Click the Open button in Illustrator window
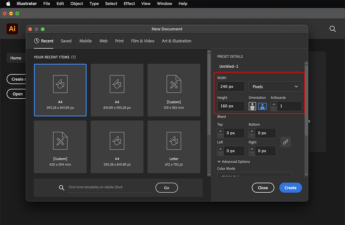This screenshot has height=225, width=345. (x=17, y=94)
